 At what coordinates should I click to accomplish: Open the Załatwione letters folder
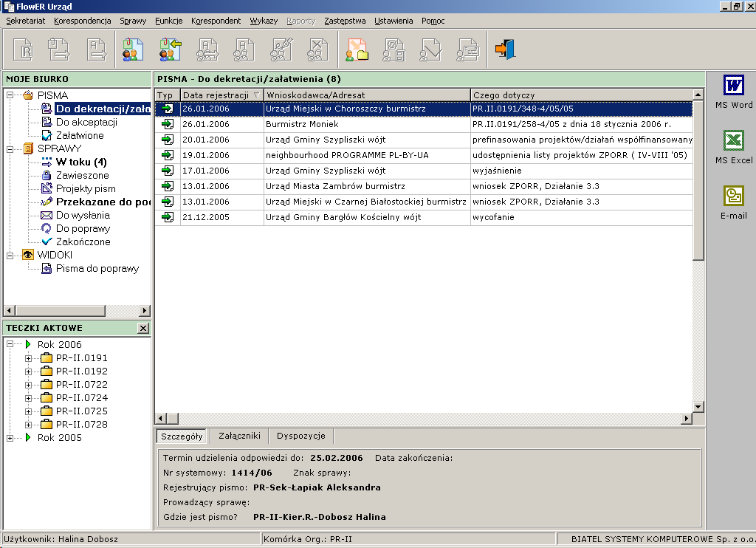(x=80, y=136)
